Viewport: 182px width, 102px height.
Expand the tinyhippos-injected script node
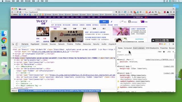tap(13, 54)
